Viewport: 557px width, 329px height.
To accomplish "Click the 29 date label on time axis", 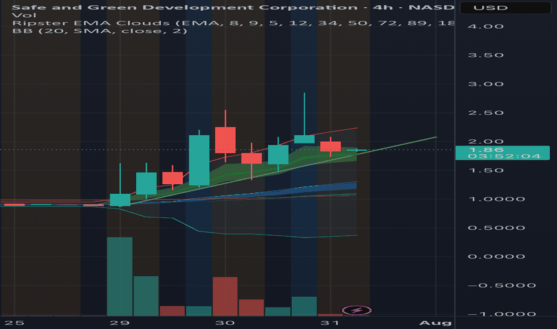I will 120,322.
